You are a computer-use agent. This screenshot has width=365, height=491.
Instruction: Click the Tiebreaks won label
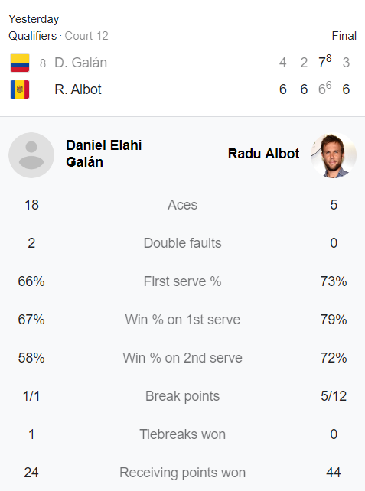[182, 434]
